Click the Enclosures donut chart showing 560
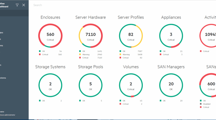Viewport: 216px width, 120px height. tap(50, 36)
